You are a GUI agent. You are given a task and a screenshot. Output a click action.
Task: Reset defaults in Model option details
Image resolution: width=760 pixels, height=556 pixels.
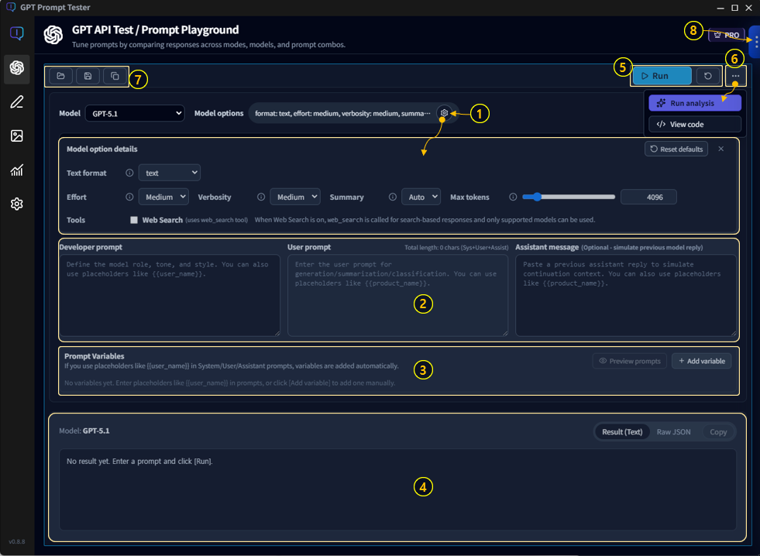click(676, 149)
